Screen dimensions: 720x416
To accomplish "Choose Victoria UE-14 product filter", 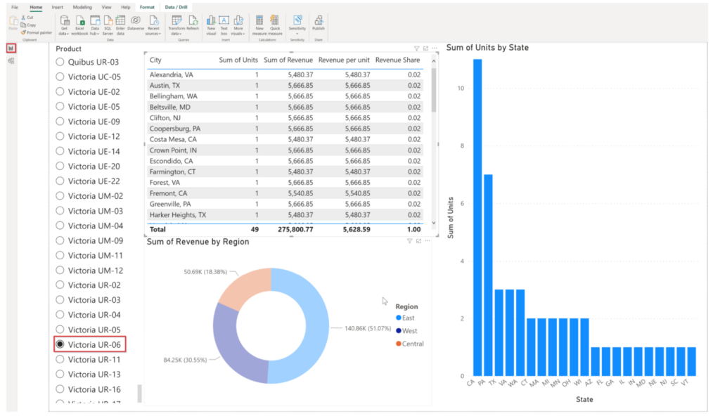I will click(60, 151).
